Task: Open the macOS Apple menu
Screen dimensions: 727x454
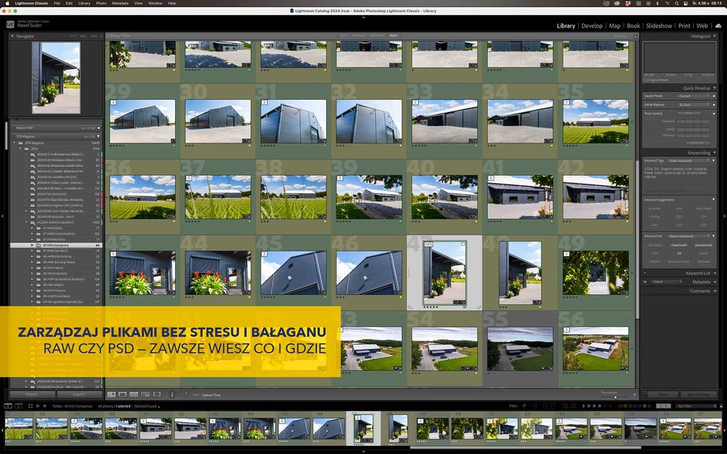Action: [x=7, y=3]
